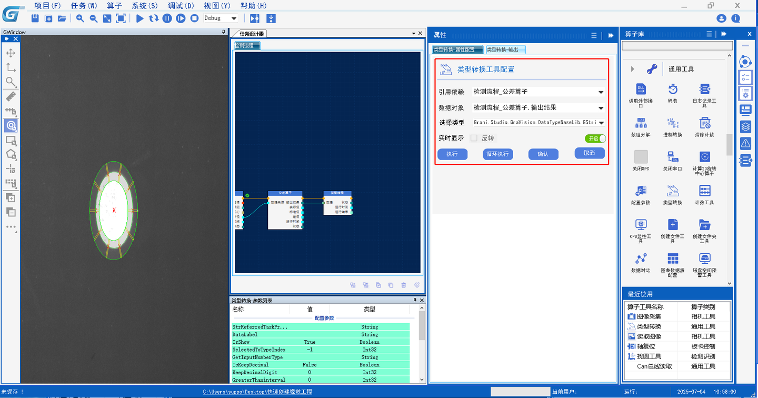Open the project path link in status bar
The image size is (758, 398).
(257, 392)
